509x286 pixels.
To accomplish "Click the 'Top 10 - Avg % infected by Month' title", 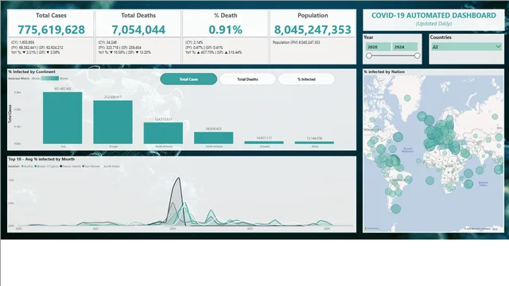I will click(41, 159).
